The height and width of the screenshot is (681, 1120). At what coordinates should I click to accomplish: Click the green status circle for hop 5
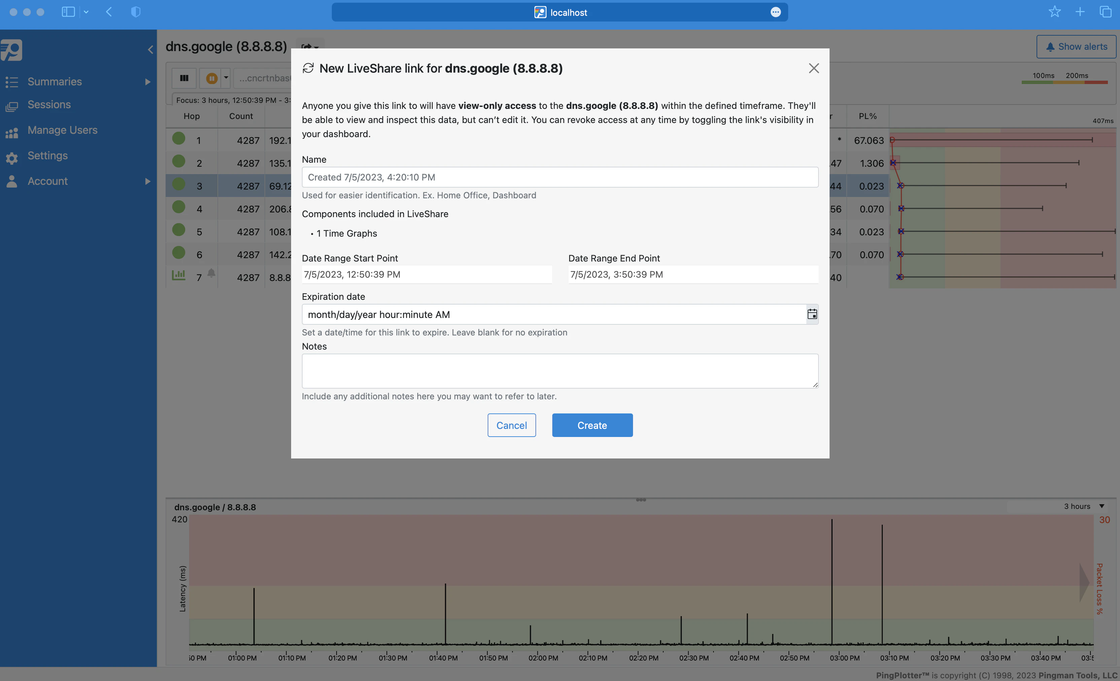tap(179, 229)
